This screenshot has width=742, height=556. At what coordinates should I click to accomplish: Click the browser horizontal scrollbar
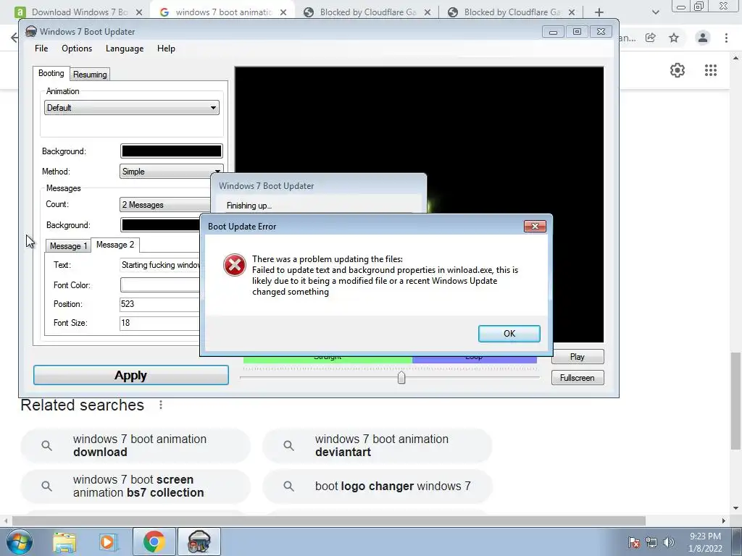pos(329,521)
